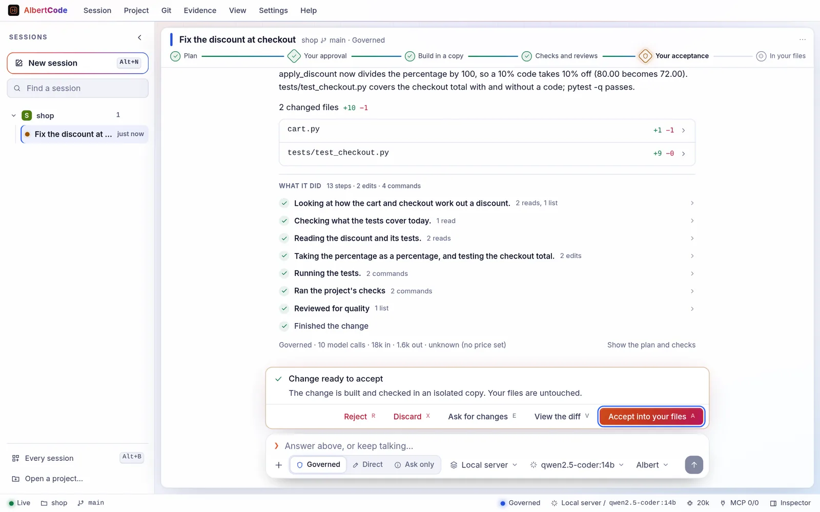Open Every session view
This screenshot has height=512, width=820.
click(78, 458)
